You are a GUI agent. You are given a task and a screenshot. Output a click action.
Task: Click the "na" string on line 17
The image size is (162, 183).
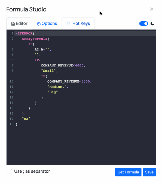tap(26, 119)
